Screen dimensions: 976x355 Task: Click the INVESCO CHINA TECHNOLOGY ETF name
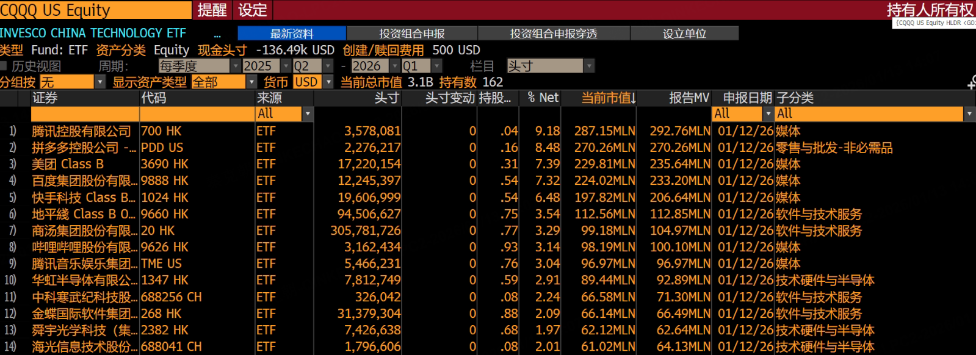point(93,34)
